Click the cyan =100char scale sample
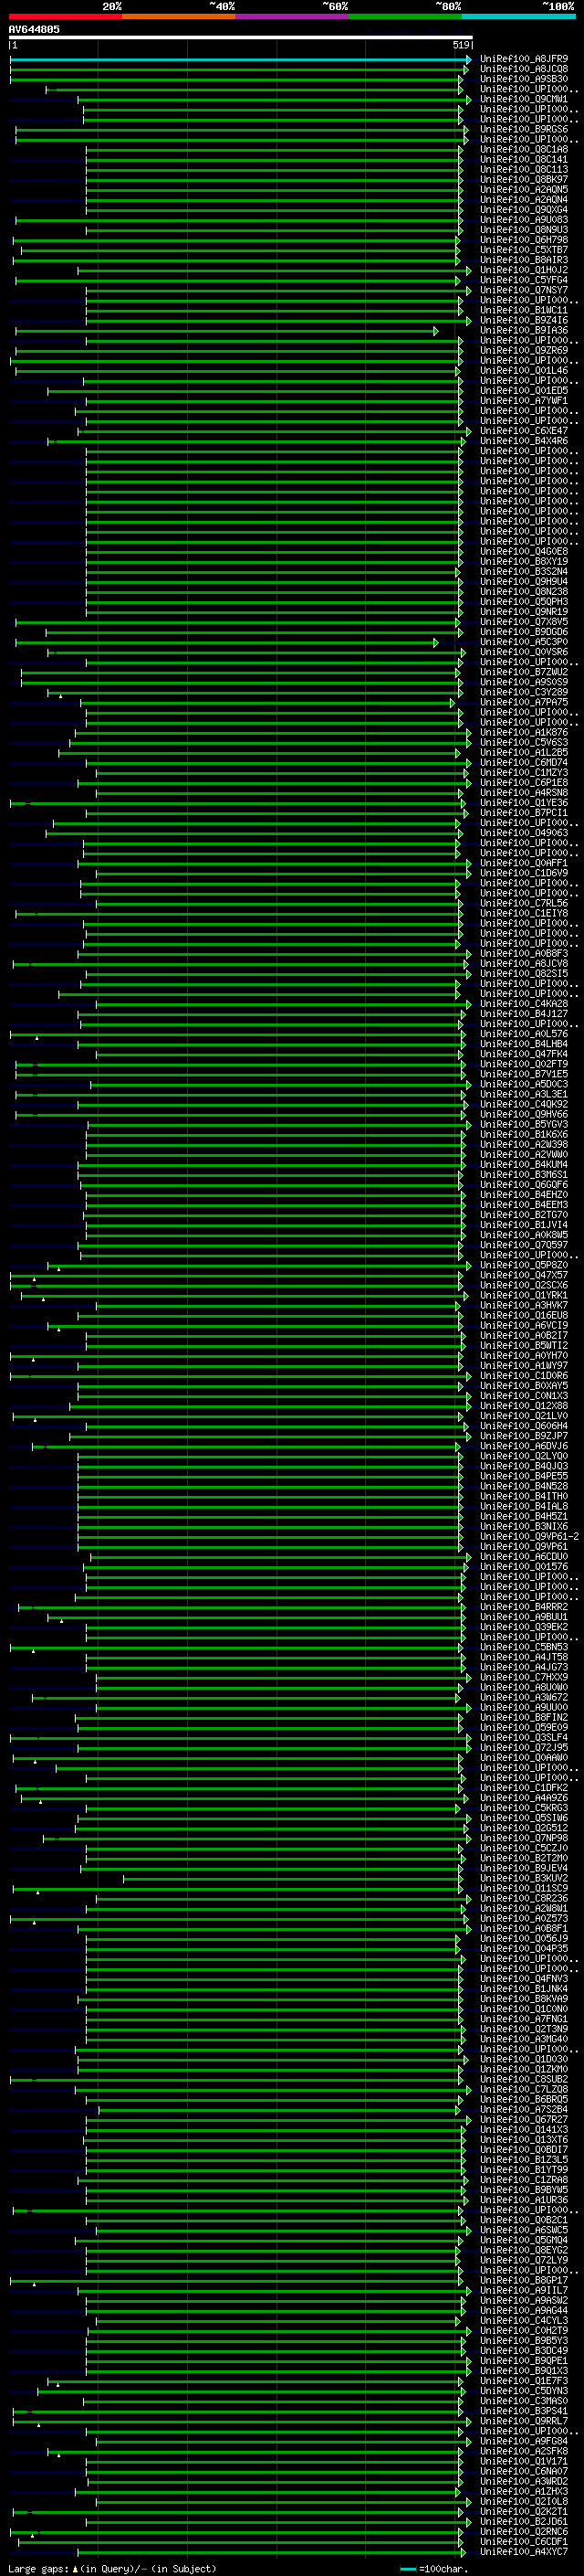 tap(407, 2569)
